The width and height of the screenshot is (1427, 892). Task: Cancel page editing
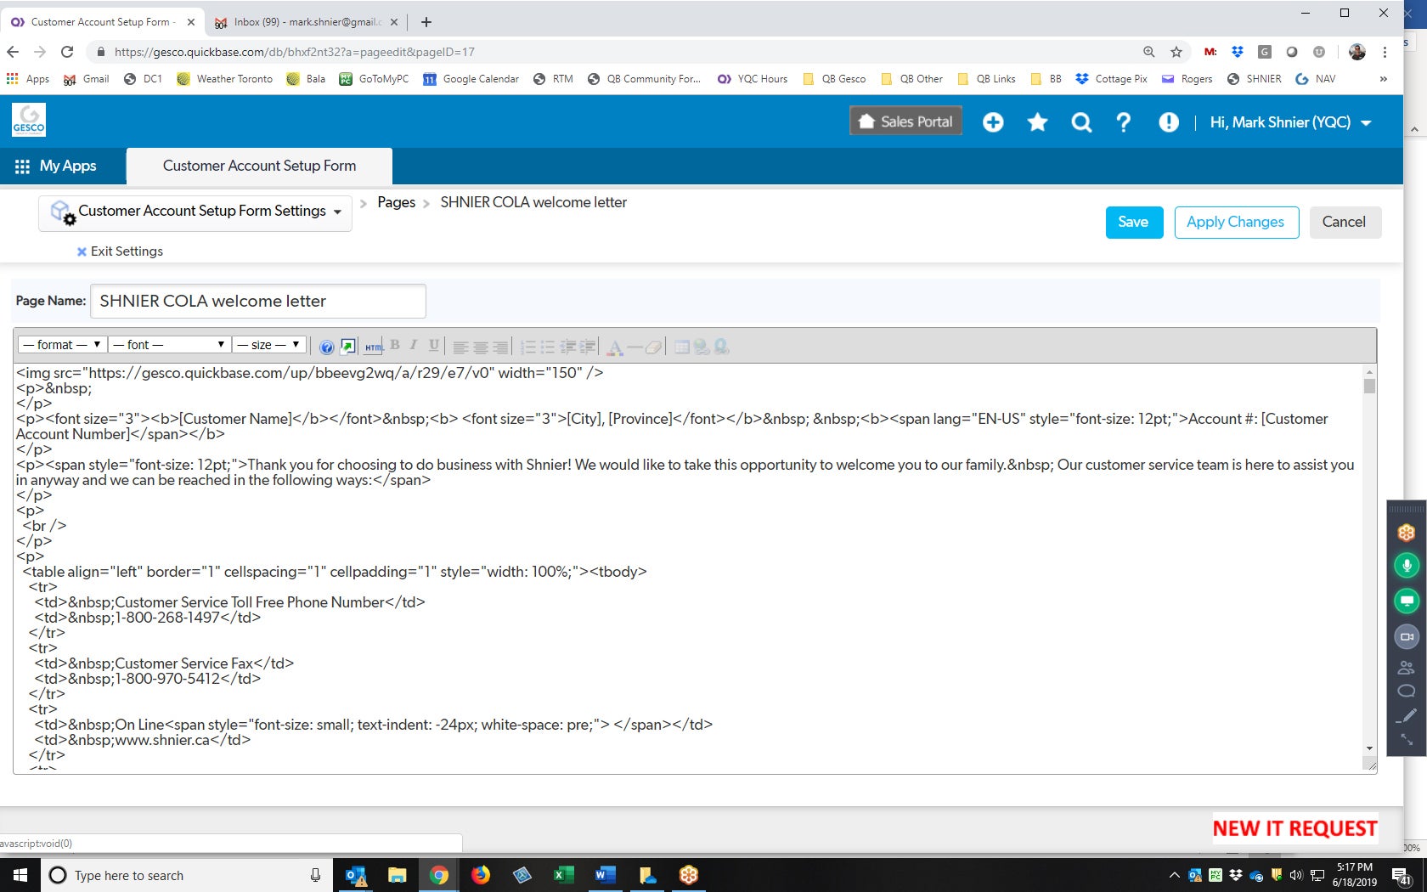coord(1345,223)
